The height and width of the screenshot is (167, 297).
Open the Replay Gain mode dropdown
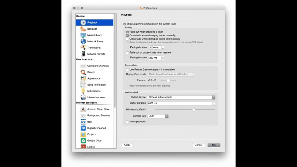coord(171,74)
